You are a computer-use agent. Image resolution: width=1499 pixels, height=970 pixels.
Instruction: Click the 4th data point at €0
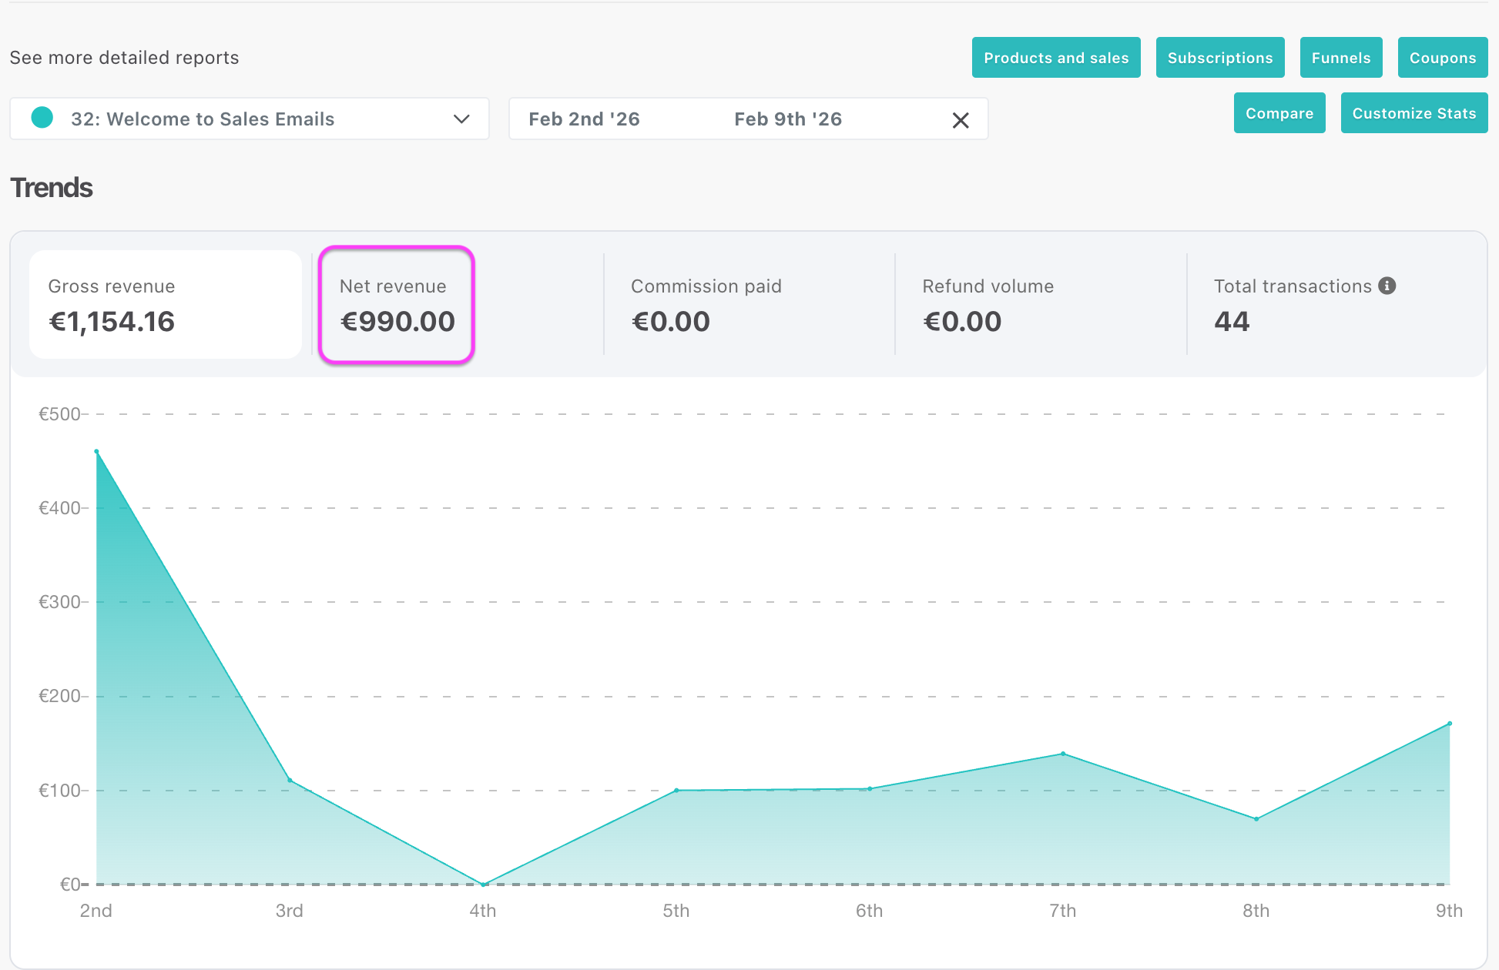coord(483,884)
